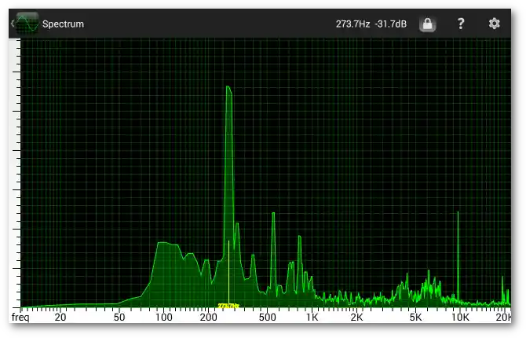Click the 20 frequency axis label
Viewport: 526px width, 338px height.
(x=60, y=317)
